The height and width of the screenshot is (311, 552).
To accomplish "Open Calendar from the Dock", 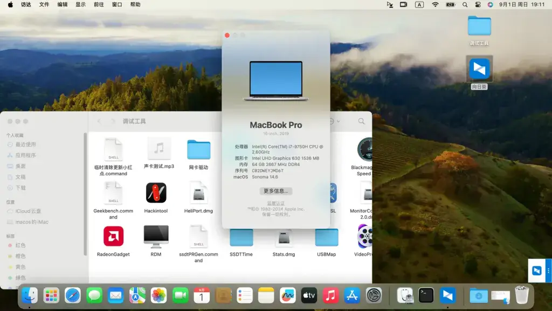I will tap(202, 295).
